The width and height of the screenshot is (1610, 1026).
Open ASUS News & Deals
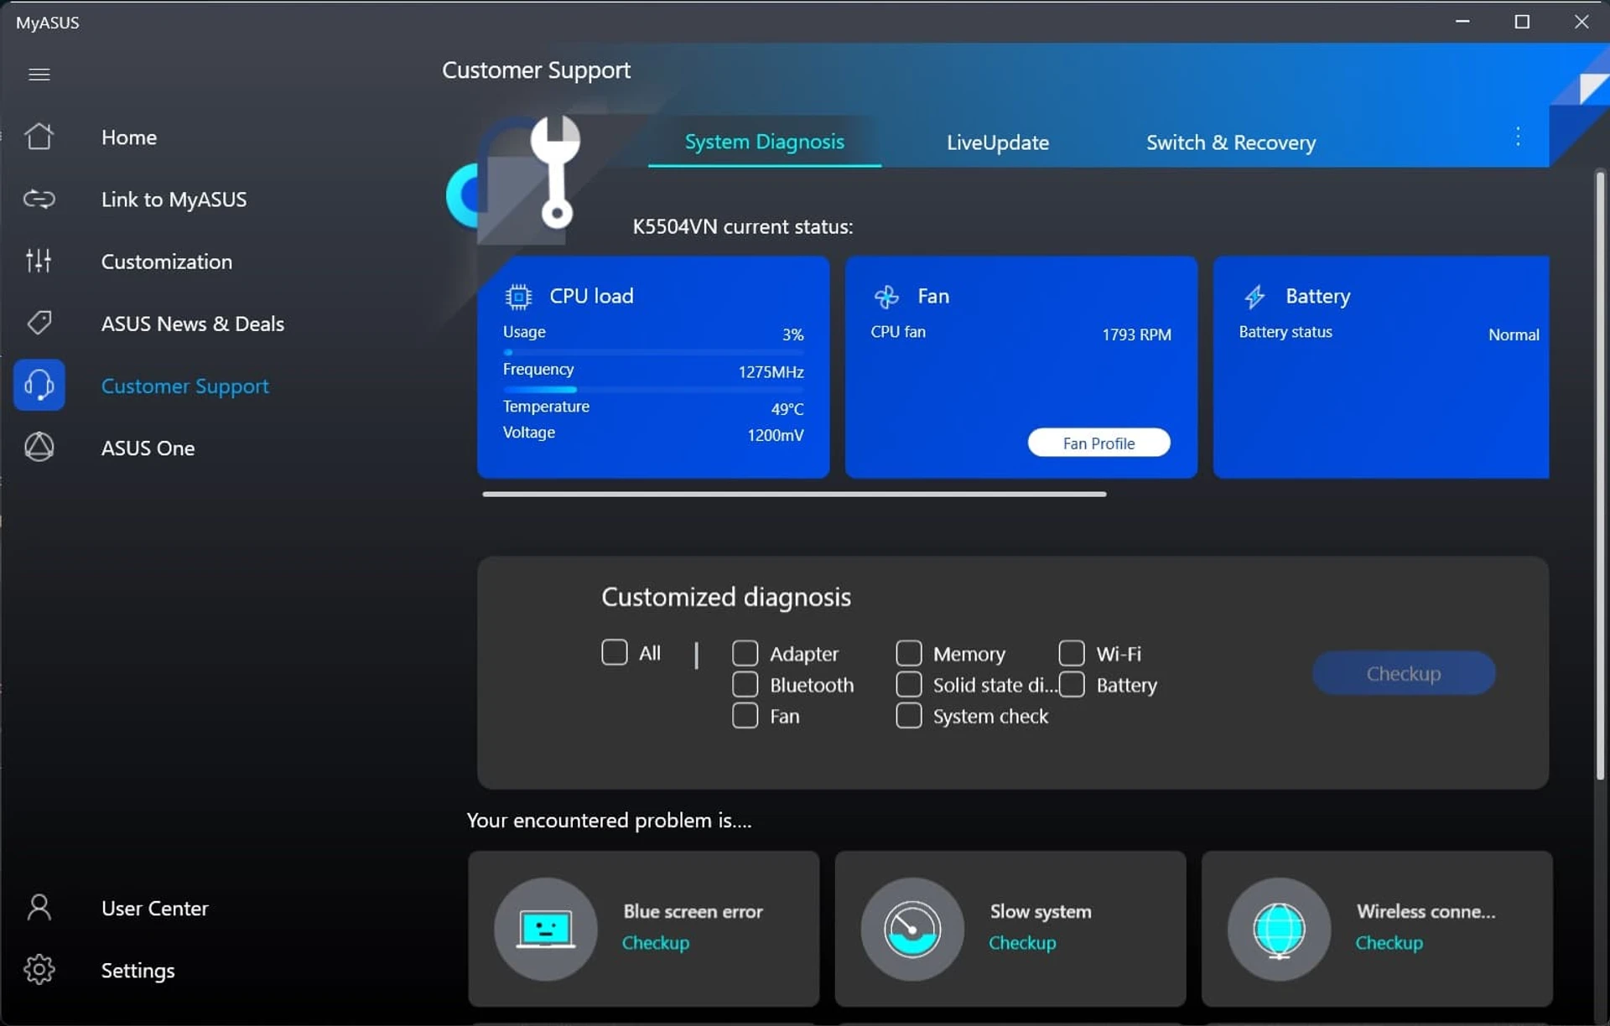tap(192, 323)
